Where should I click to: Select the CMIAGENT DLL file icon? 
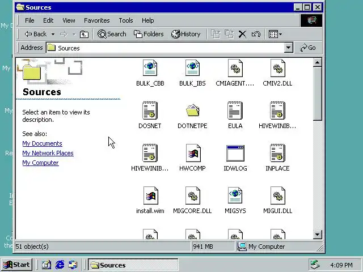click(x=235, y=68)
